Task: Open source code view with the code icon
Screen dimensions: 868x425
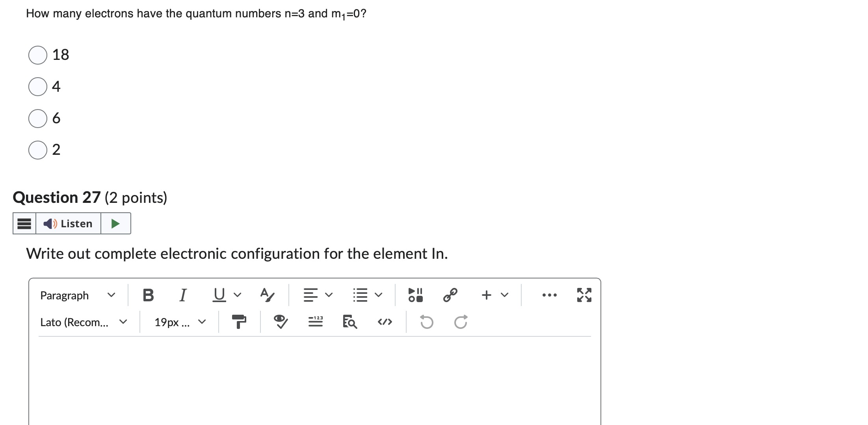Action: click(385, 322)
